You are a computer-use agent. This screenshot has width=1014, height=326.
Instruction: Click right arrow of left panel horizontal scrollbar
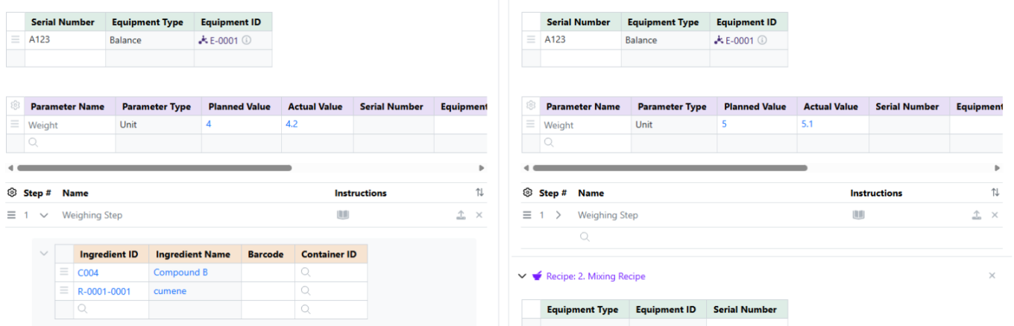(482, 168)
